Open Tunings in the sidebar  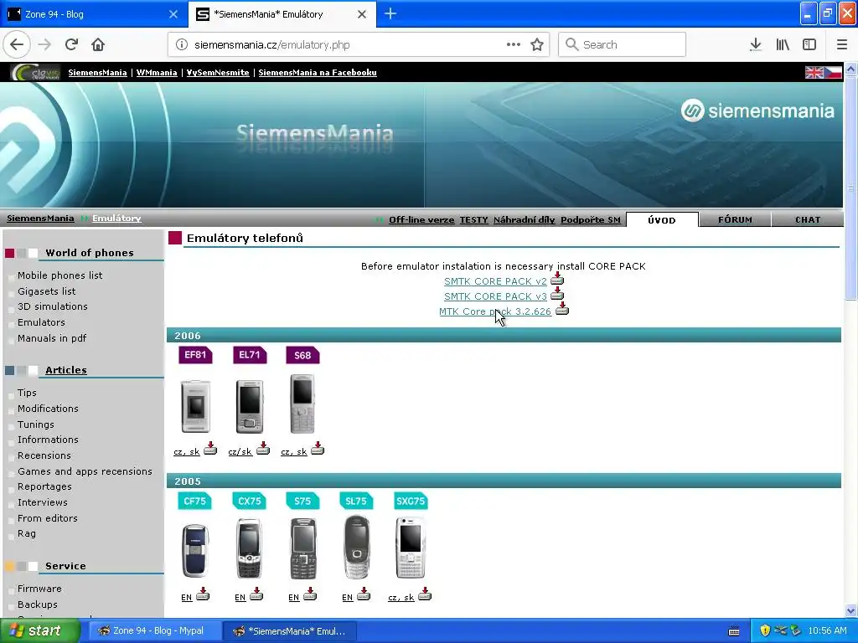pos(35,424)
